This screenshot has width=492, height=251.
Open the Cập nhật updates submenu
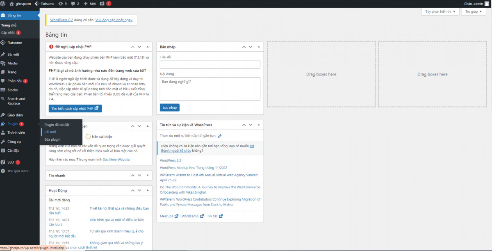click(11, 32)
